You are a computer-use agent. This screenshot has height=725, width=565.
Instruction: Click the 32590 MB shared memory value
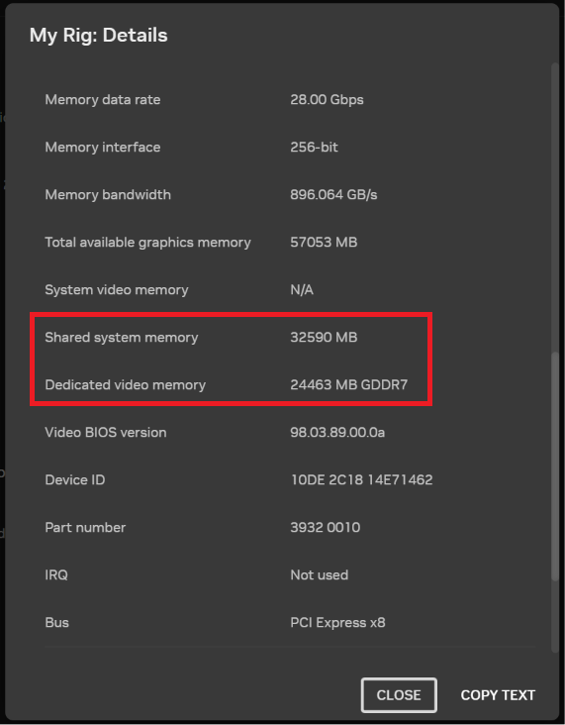pyautogui.click(x=324, y=337)
